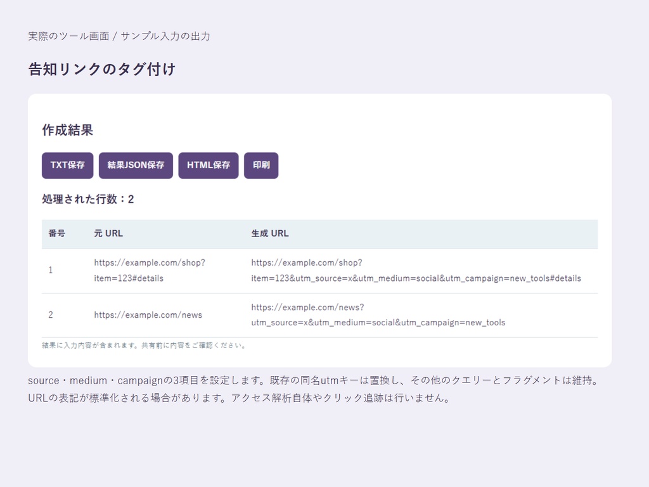Click the TXT保存 button
Screen dimensions: 649x487
[67, 166]
